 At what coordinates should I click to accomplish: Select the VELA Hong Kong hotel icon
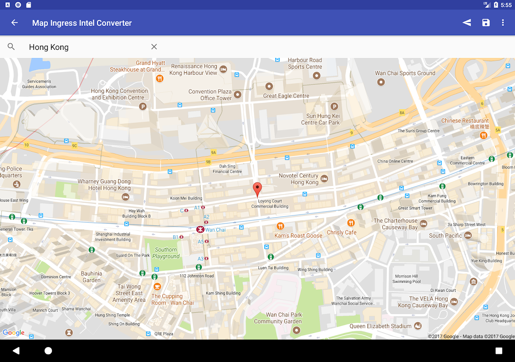click(454, 301)
